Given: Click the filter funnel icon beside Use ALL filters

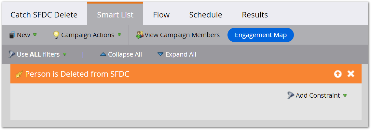Looking at the screenshot, I should [x=12, y=54].
